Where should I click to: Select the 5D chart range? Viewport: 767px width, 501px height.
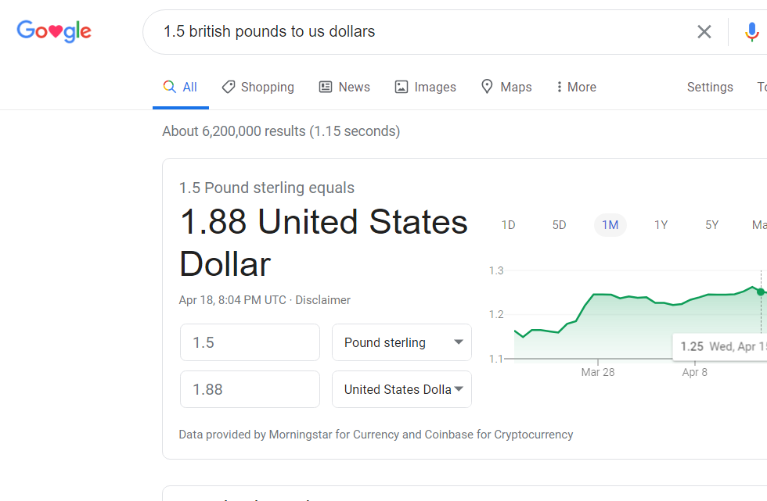tap(559, 225)
